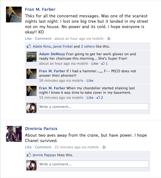Viewport: 161px width, 178px height.
Task: Comment on Fran M. Farber's status post
Action: click(x=43, y=39)
